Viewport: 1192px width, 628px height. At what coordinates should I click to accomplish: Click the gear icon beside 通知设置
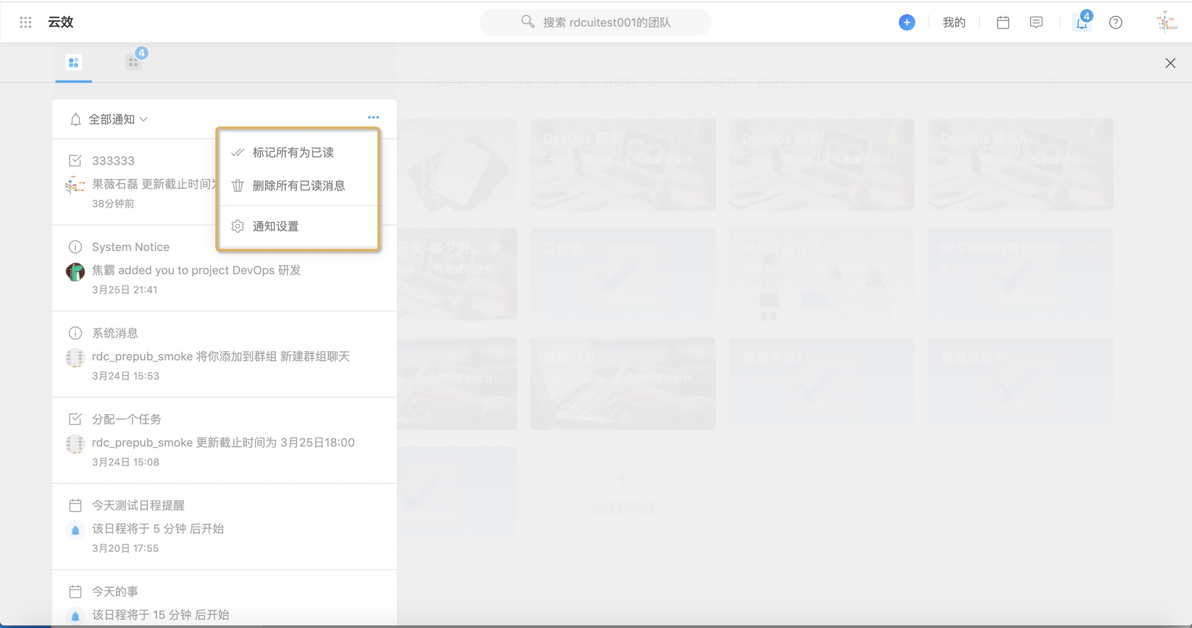(x=237, y=226)
